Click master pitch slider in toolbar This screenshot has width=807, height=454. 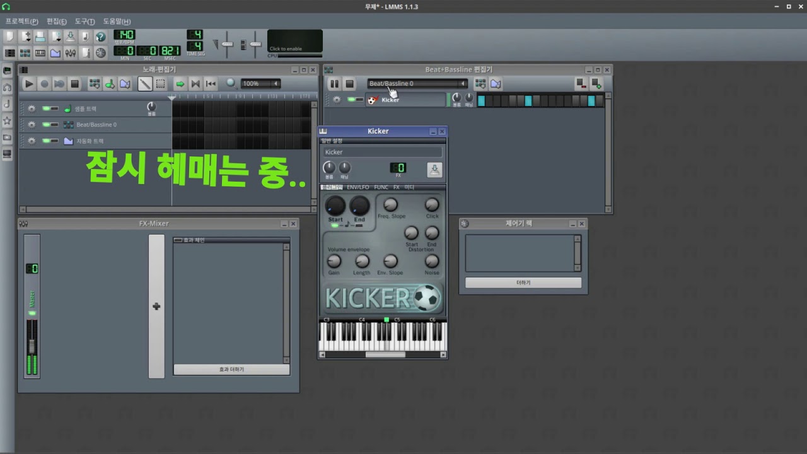point(255,44)
